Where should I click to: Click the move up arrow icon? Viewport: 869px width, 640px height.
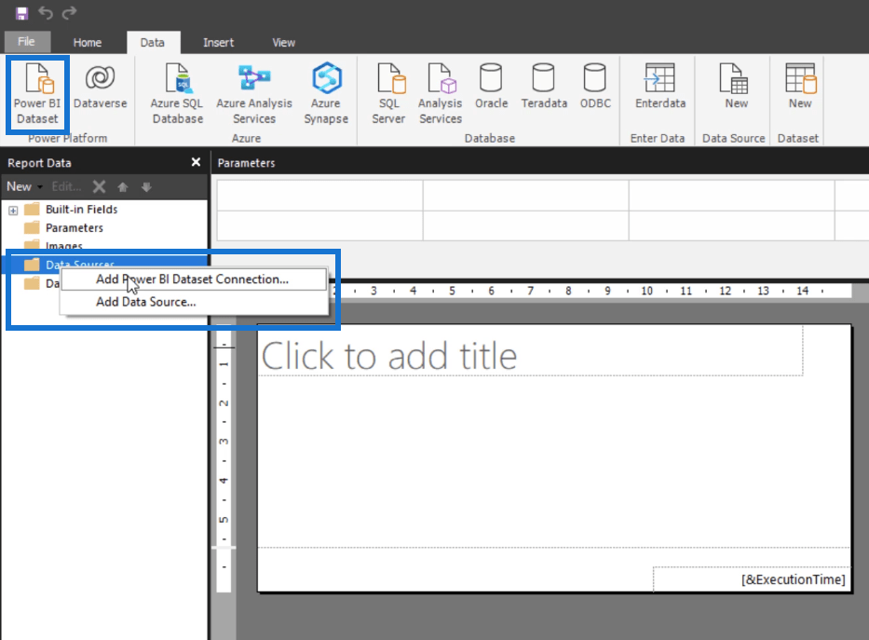pyautogui.click(x=123, y=187)
